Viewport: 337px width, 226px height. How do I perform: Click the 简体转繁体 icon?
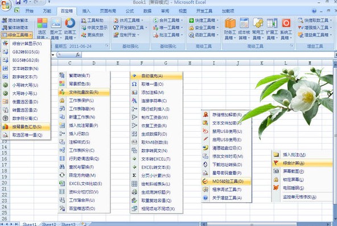pyautogui.click(x=5, y=20)
